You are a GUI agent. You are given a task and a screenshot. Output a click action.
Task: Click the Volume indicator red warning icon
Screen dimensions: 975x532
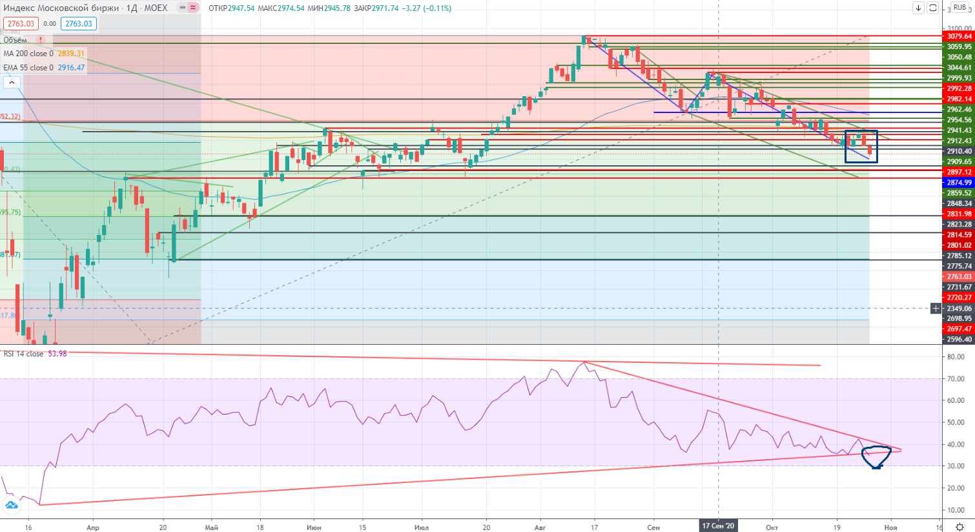[x=41, y=40]
